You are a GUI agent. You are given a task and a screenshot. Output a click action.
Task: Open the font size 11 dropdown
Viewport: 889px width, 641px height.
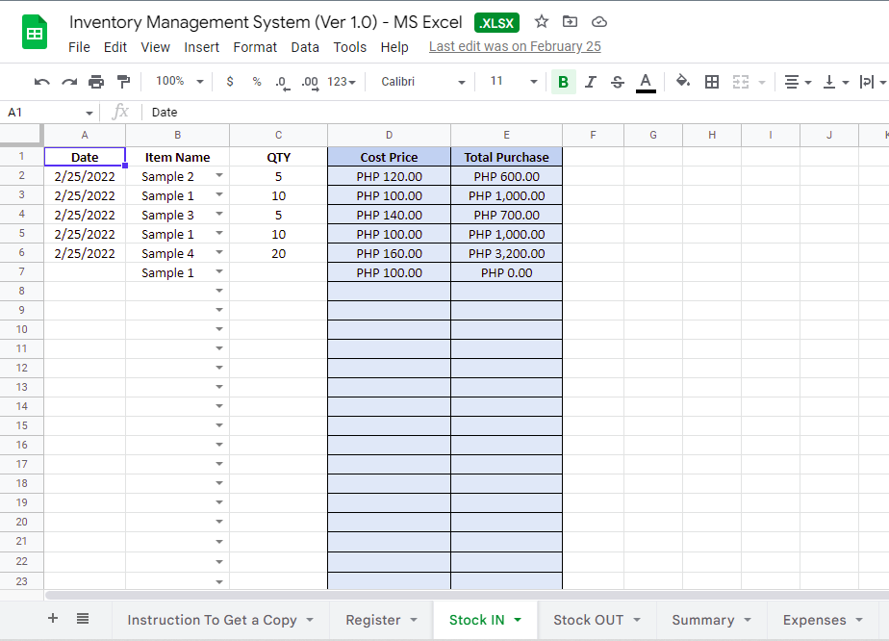pos(513,81)
